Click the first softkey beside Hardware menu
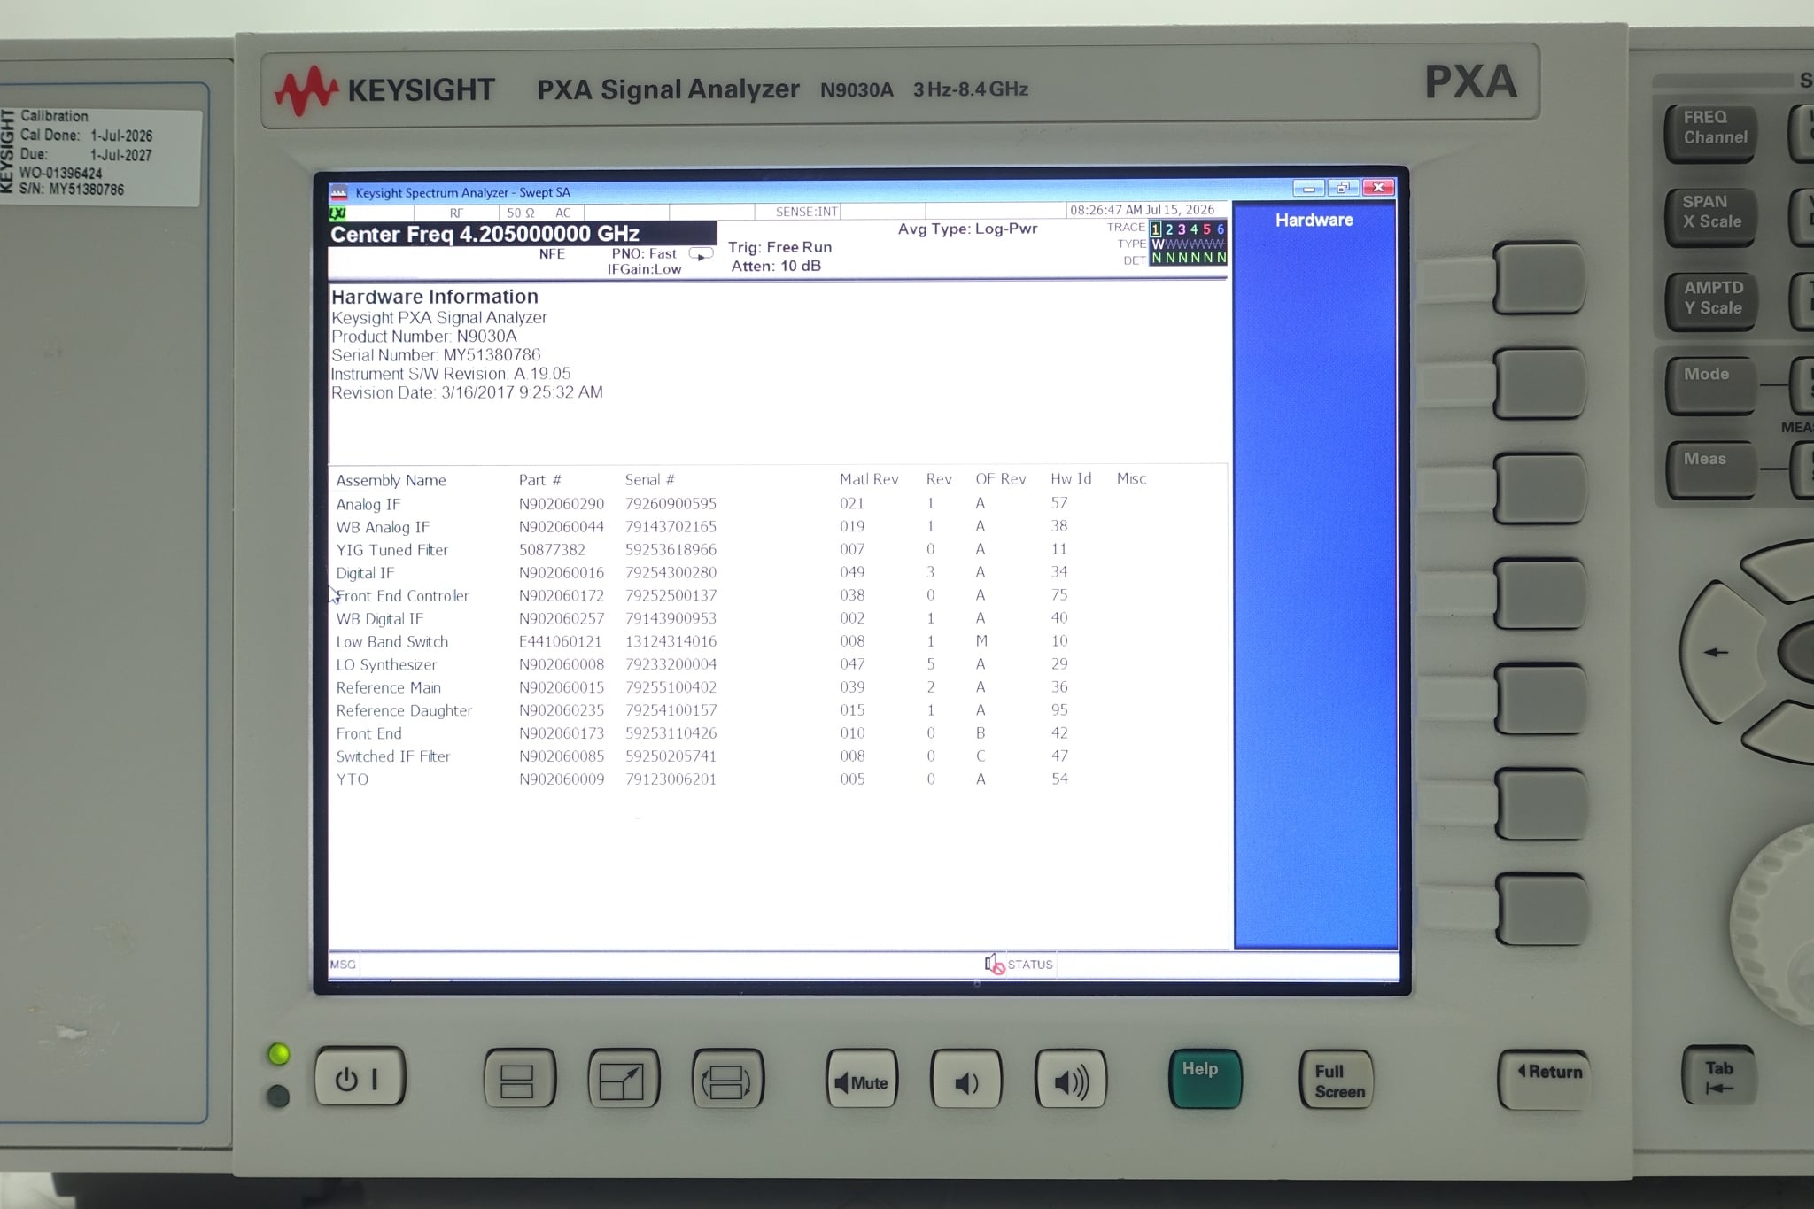Screen dimensions: 1814x1209 (x=1539, y=278)
